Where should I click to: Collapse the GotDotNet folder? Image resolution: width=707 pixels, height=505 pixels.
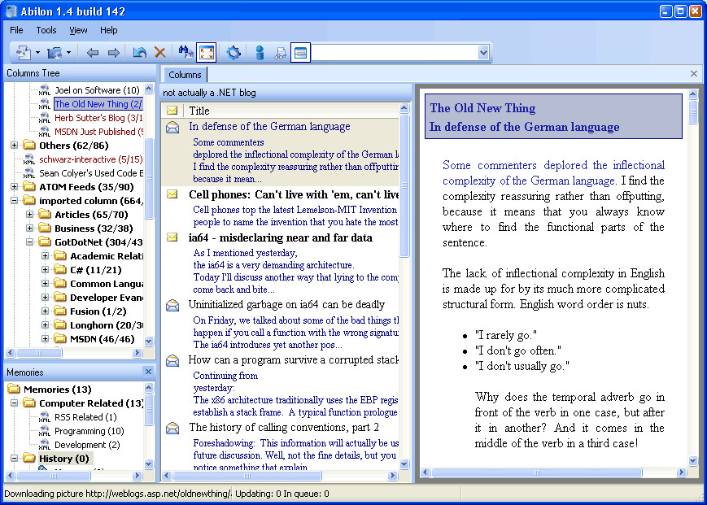tap(30, 242)
